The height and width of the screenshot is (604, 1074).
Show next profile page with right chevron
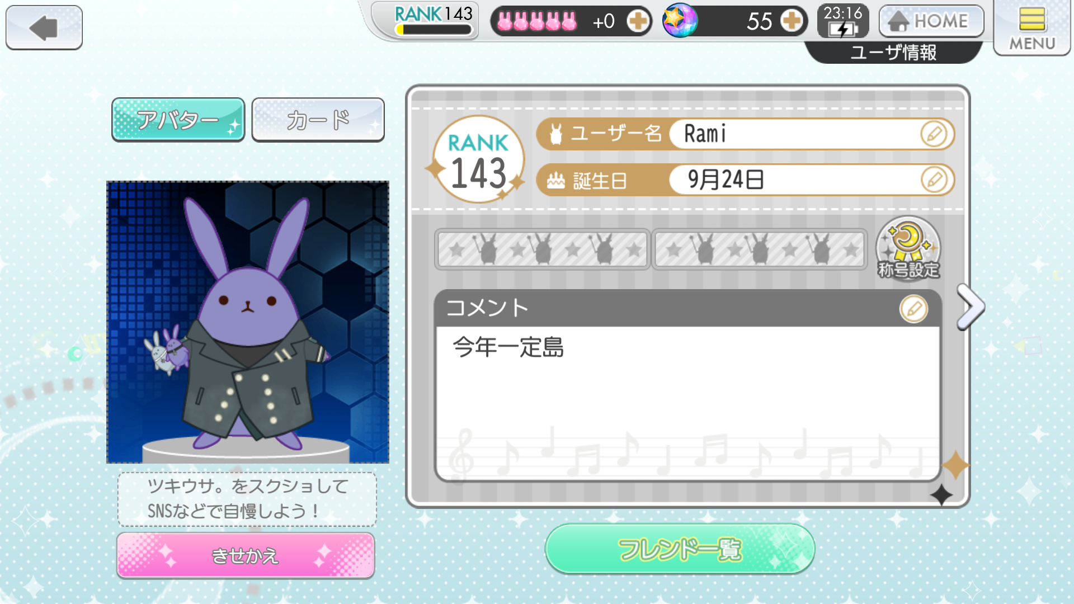[970, 307]
